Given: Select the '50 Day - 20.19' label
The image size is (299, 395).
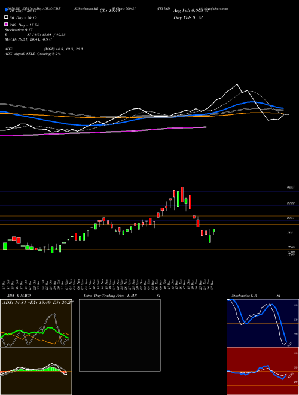Looking at the screenshot, I should (x=23, y=18).
